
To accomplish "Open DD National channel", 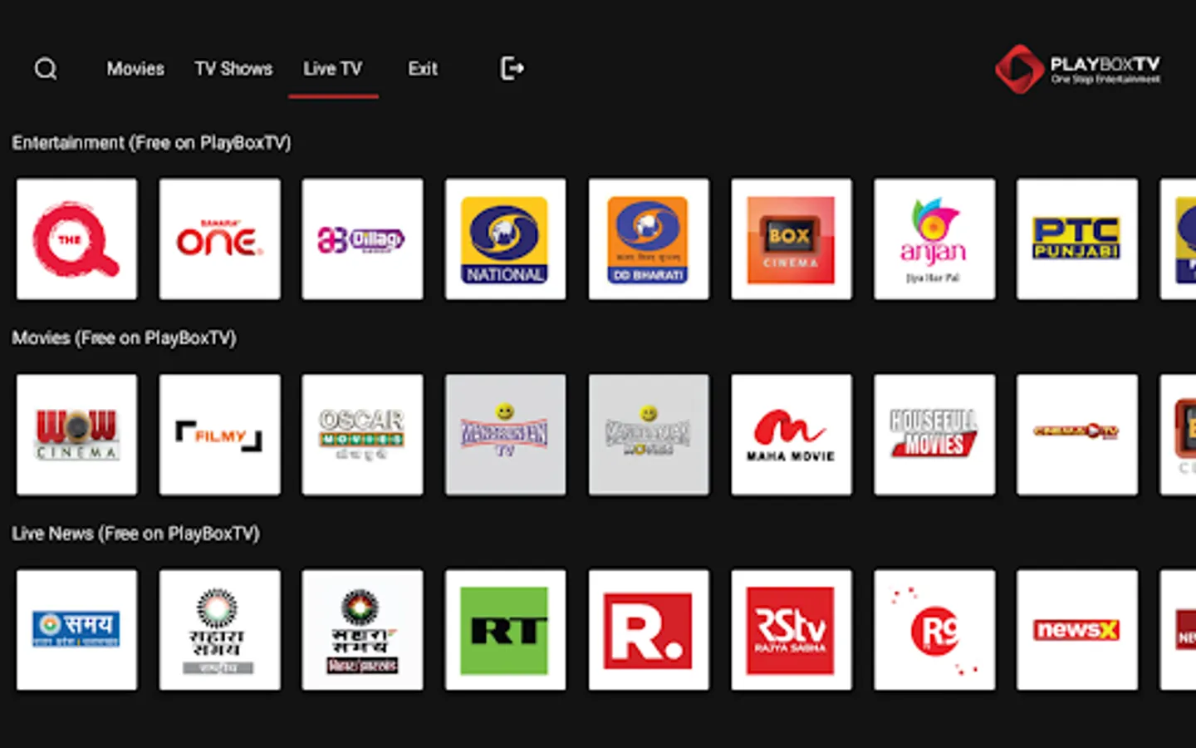I will click(x=506, y=239).
